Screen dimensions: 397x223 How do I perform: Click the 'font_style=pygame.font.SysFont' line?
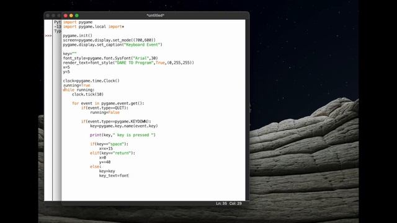(x=110, y=58)
